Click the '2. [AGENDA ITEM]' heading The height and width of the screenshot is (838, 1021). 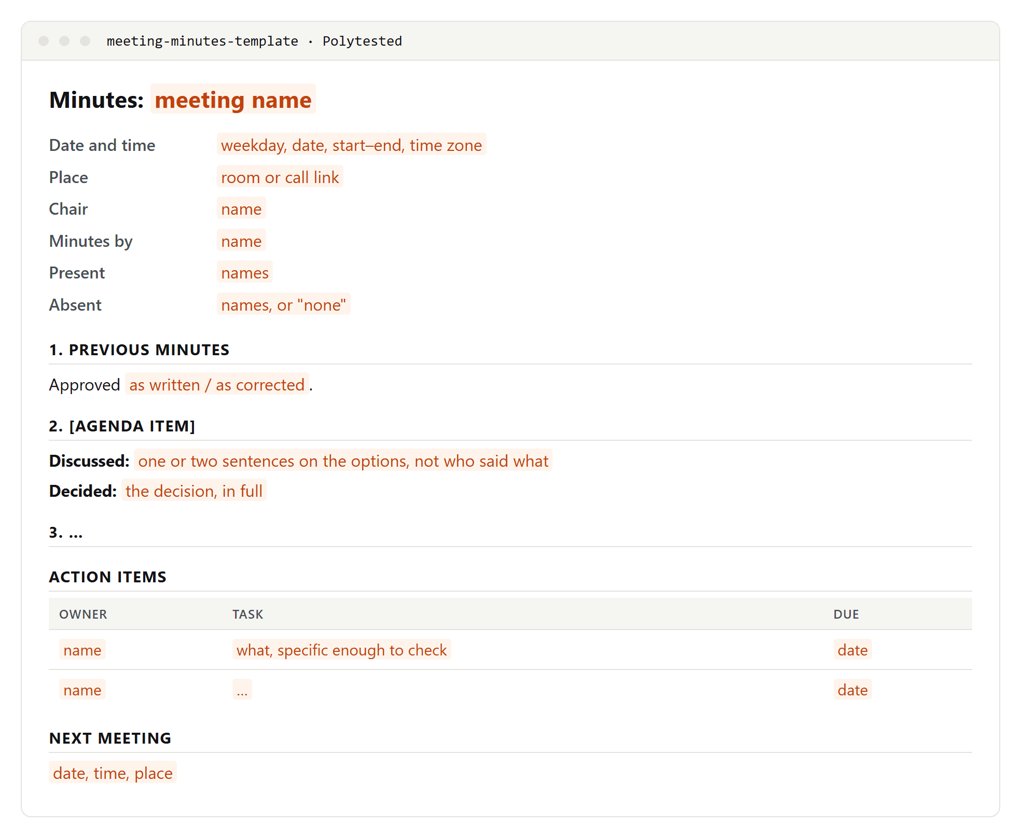click(122, 426)
